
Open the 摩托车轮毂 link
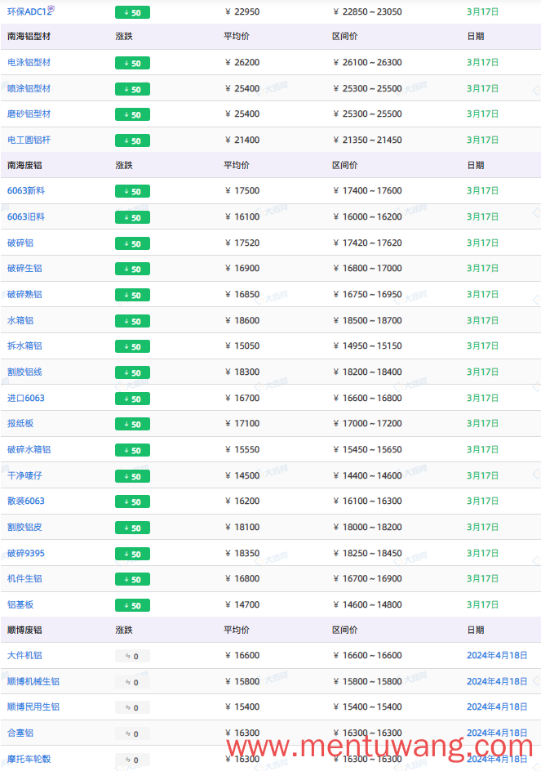tap(29, 760)
